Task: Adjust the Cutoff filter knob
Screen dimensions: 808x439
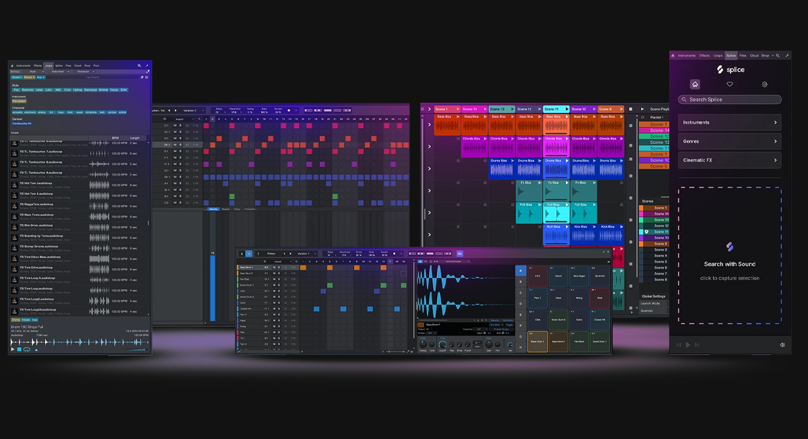Action: coord(442,344)
